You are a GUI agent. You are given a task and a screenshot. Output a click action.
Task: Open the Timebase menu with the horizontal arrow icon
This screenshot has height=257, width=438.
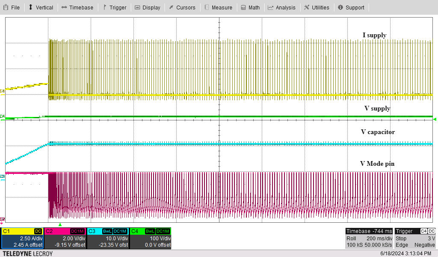[77, 7]
